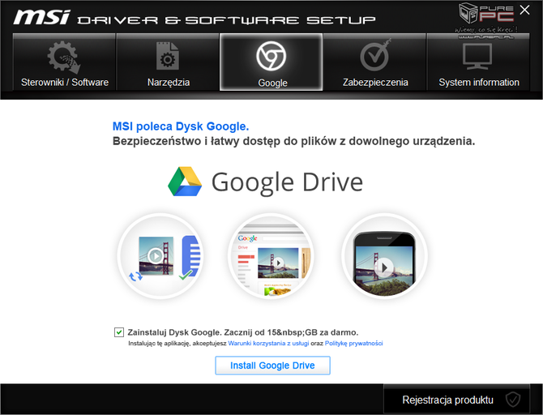543x415 pixels.
Task: Click the Chrome logo icon
Action: click(x=271, y=56)
